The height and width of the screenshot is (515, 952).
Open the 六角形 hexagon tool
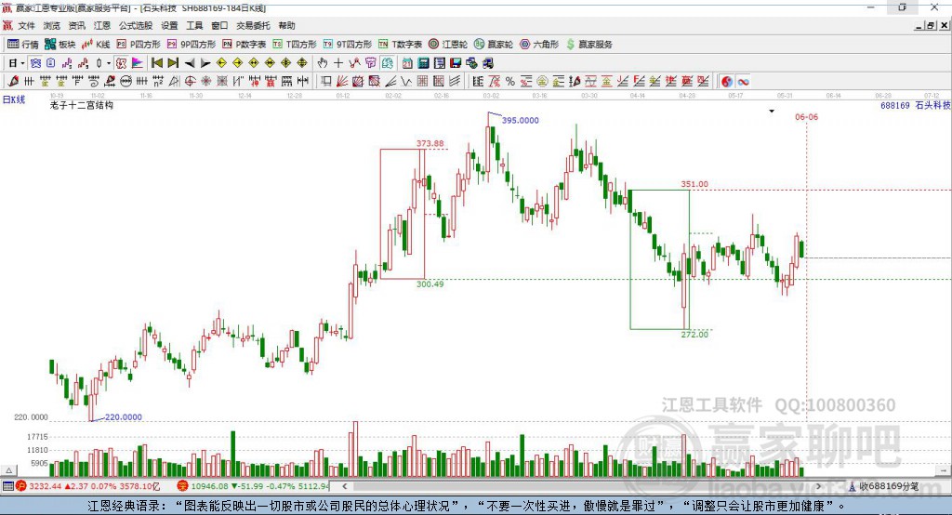pyautogui.click(x=539, y=45)
